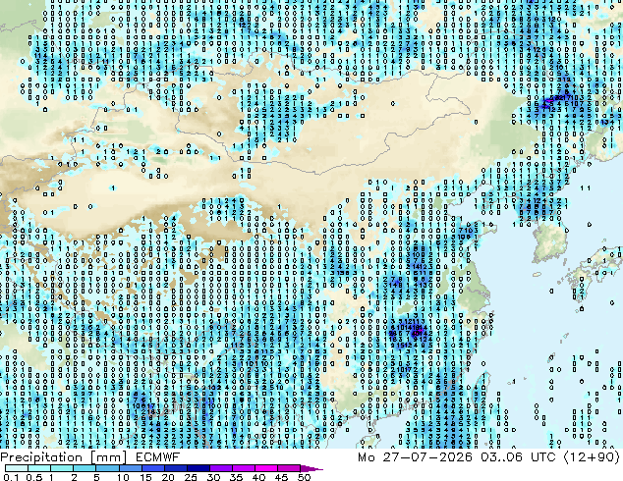The image size is (623, 481).
Task: Click the '20' legend value label
Action: [168, 477]
